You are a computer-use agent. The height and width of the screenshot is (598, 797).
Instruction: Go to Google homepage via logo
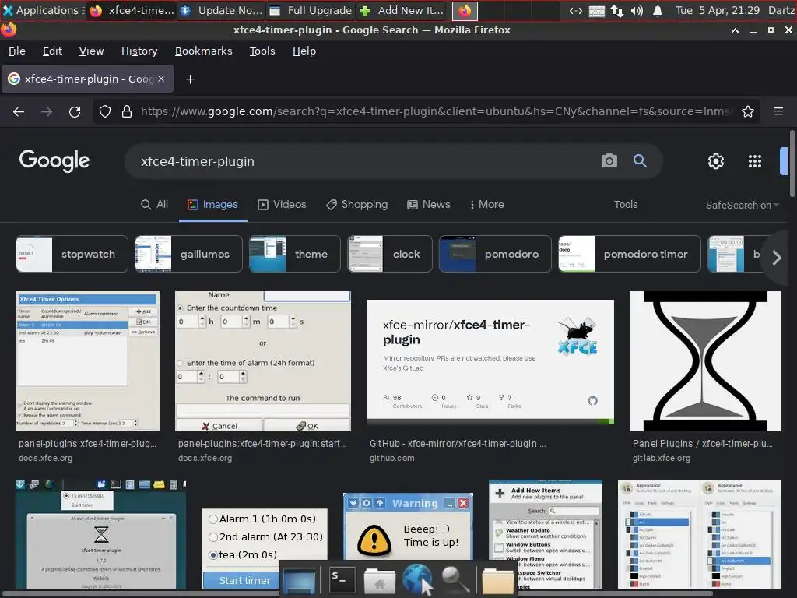[x=54, y=160]
